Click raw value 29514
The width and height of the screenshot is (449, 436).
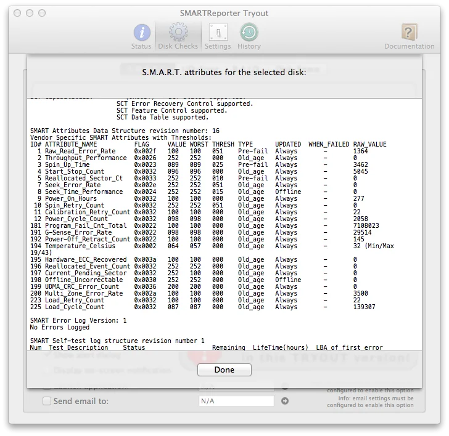pyautogui.click(x=362, y=232)
